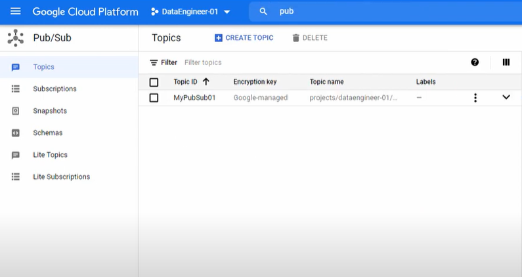This screenshot has height=277, width=522.
Task: Open the MyPubSub01 topic link
Action: click(x=194, y=98)
